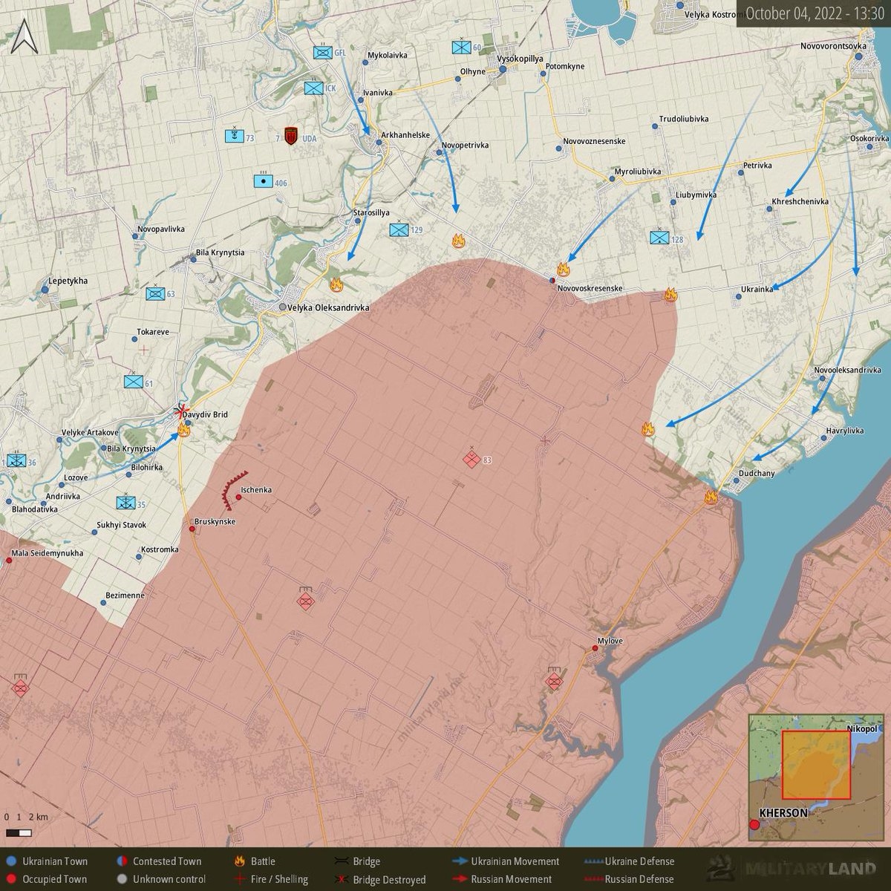891x891 pixels.
Task: Click the 35 marine unit icon near Sukhyi Stavok
Action: [x=125, y=503]
